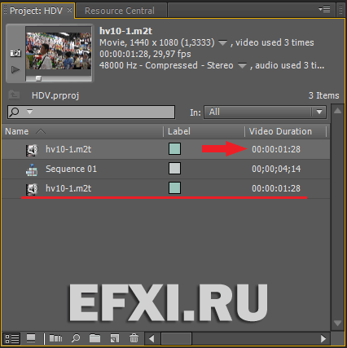
Task: Expand video info dropdown after 1440 x 1080
Action: 223,43
